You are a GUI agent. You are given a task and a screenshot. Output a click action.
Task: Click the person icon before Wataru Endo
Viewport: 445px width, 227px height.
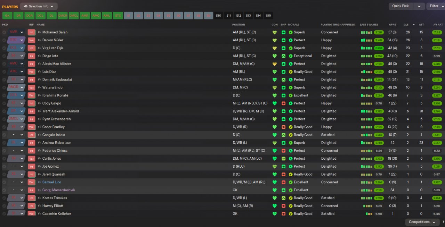pyautogui.click(x=39, y=87)
